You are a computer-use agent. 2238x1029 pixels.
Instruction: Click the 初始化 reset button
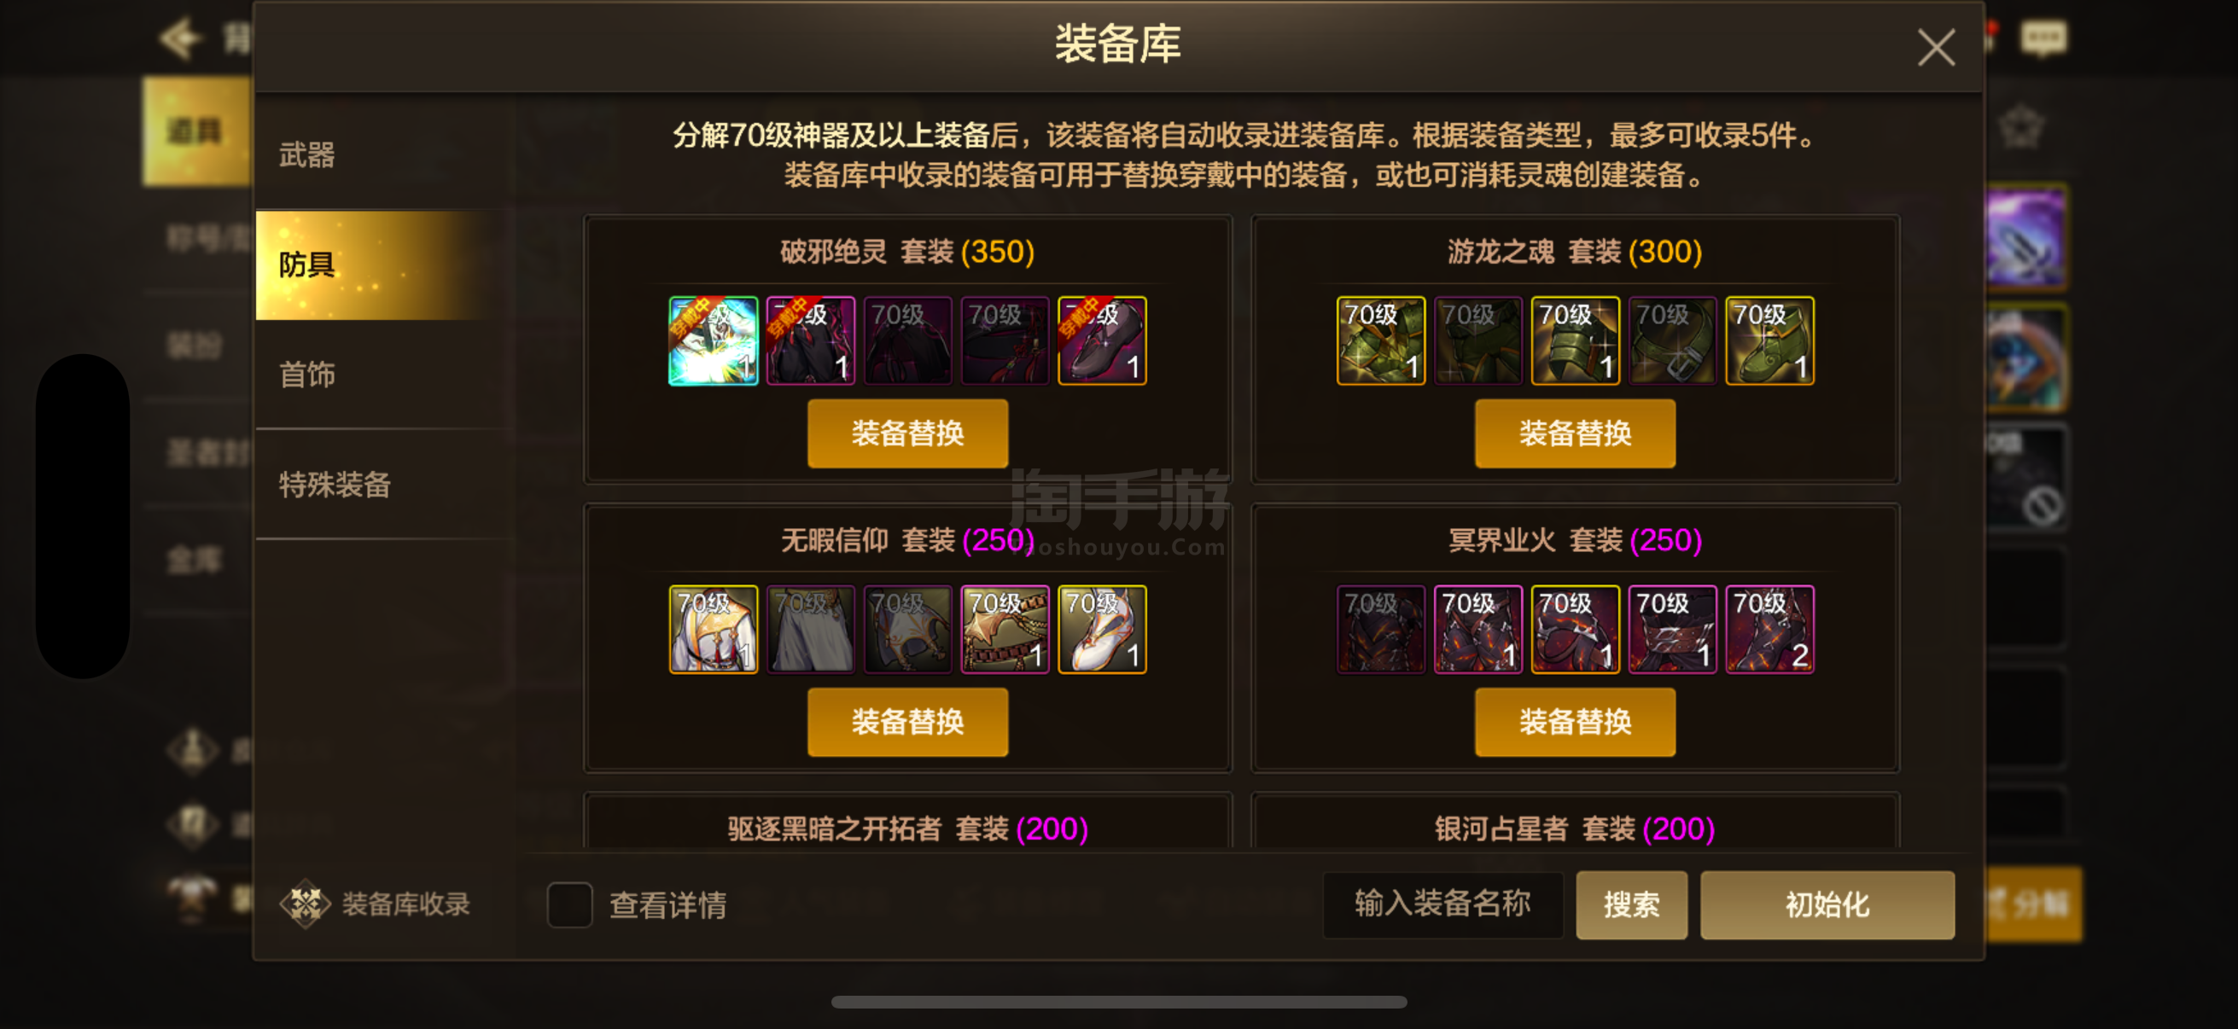click(x=1827, y=904)
